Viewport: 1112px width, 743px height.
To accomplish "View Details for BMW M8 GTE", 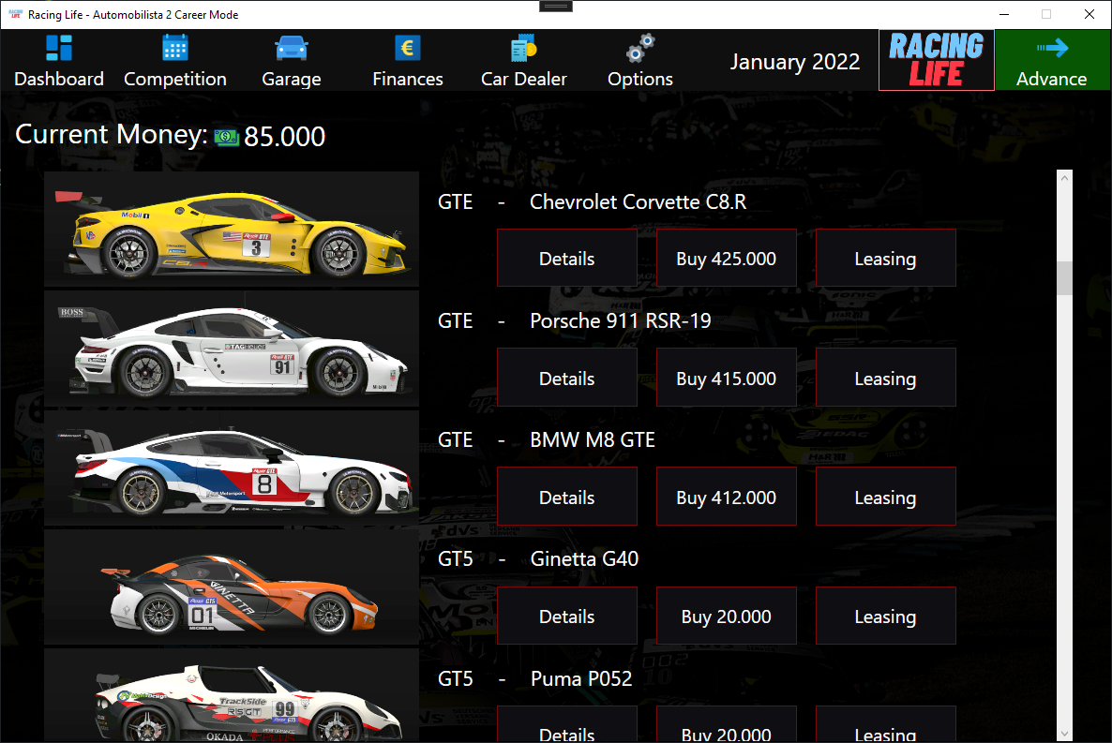I will 566,497.
